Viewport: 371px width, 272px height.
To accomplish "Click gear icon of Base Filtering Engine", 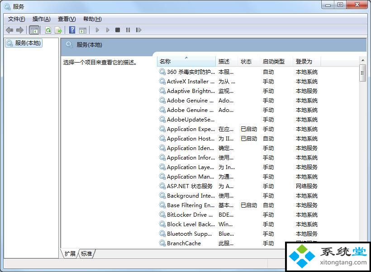I will coord(162,205).
